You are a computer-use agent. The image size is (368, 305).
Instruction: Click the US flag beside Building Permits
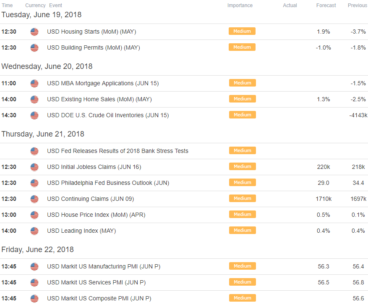(x=34, y=48)
